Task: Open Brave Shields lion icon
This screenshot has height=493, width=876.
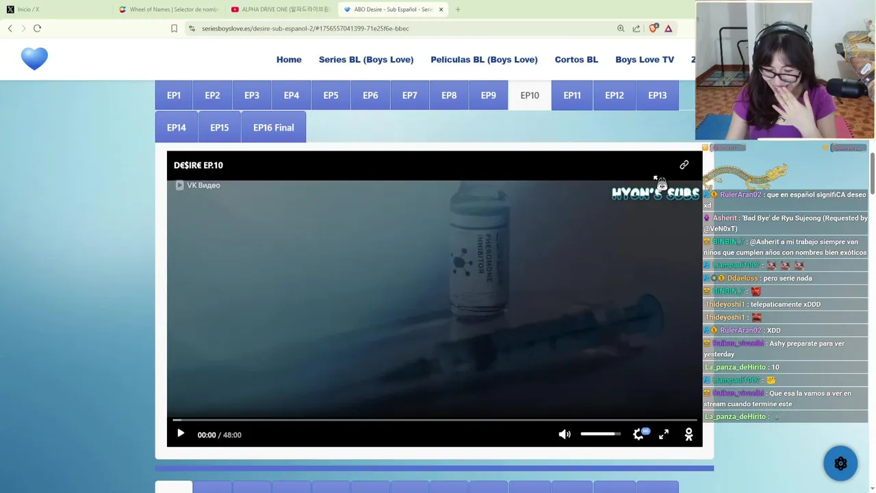Action: tap(653, 28)
